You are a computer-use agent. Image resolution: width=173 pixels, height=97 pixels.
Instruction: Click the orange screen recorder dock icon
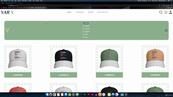click(x=100, y=95)
